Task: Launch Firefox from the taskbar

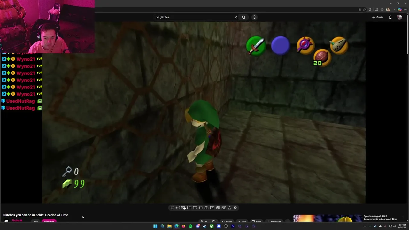Action: coord(183,226)
